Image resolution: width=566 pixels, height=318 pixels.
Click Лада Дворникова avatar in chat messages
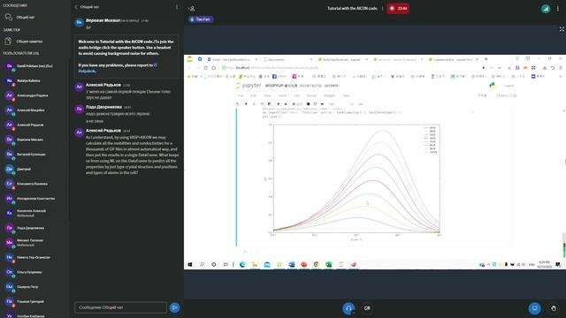[79, 109]
